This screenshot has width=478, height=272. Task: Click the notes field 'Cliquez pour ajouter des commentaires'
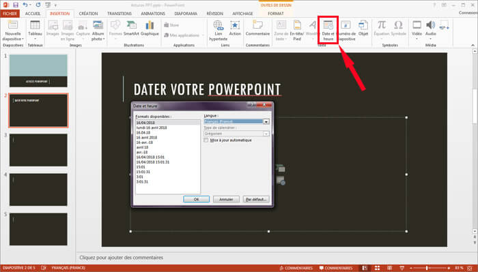(x=122, y=258)
